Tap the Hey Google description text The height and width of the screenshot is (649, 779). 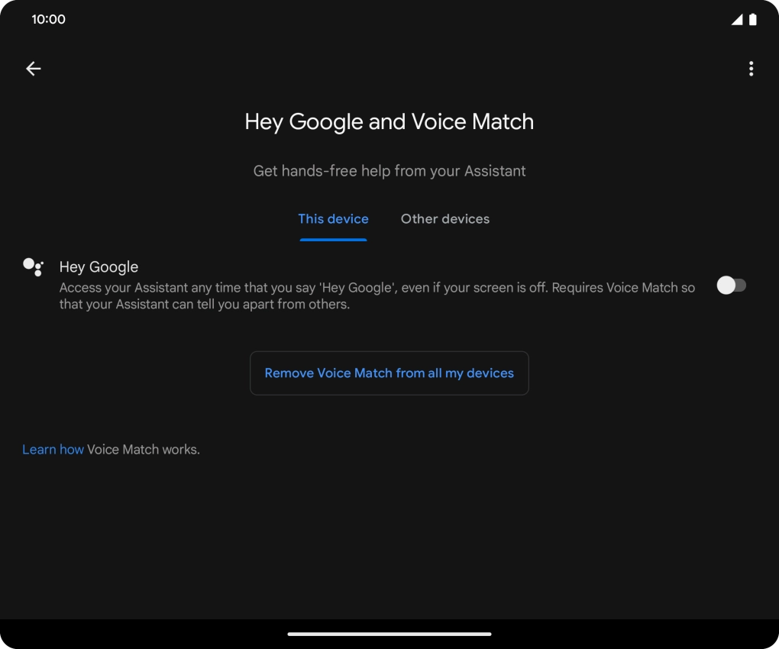click(x=377, y=296)
